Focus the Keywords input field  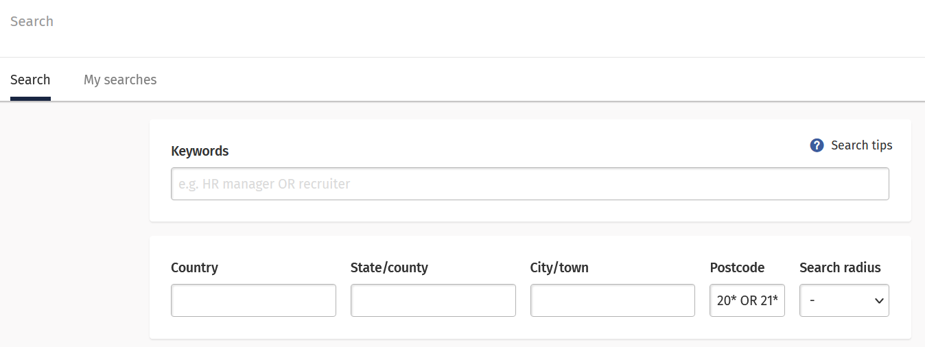pos(530,184)
